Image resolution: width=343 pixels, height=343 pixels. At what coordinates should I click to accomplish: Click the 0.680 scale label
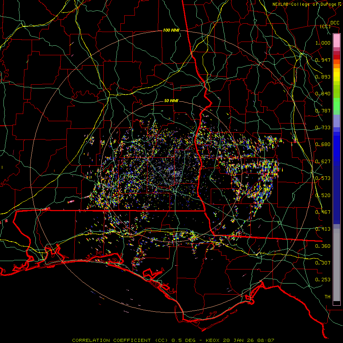click(323, 144)
